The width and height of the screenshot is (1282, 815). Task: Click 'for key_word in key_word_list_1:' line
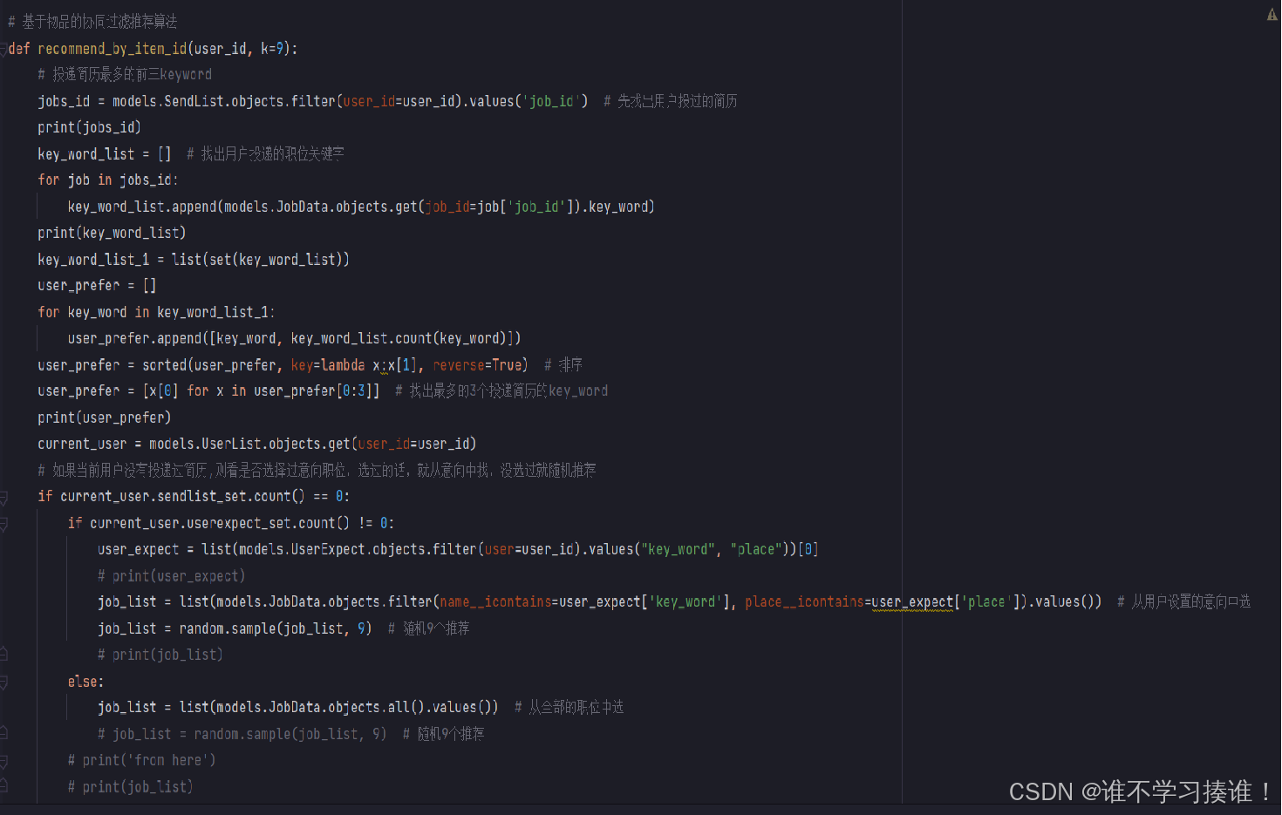click(156, 312)
